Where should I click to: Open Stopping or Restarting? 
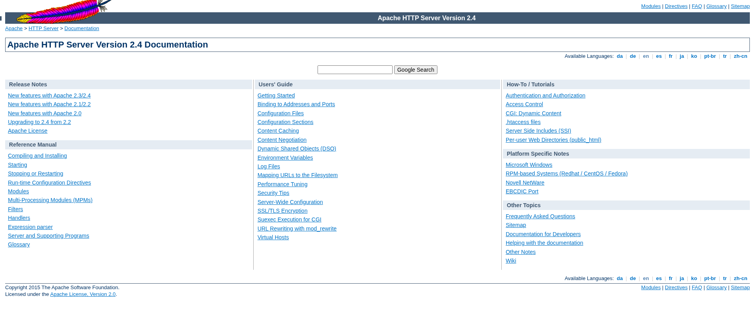(35, 174)
